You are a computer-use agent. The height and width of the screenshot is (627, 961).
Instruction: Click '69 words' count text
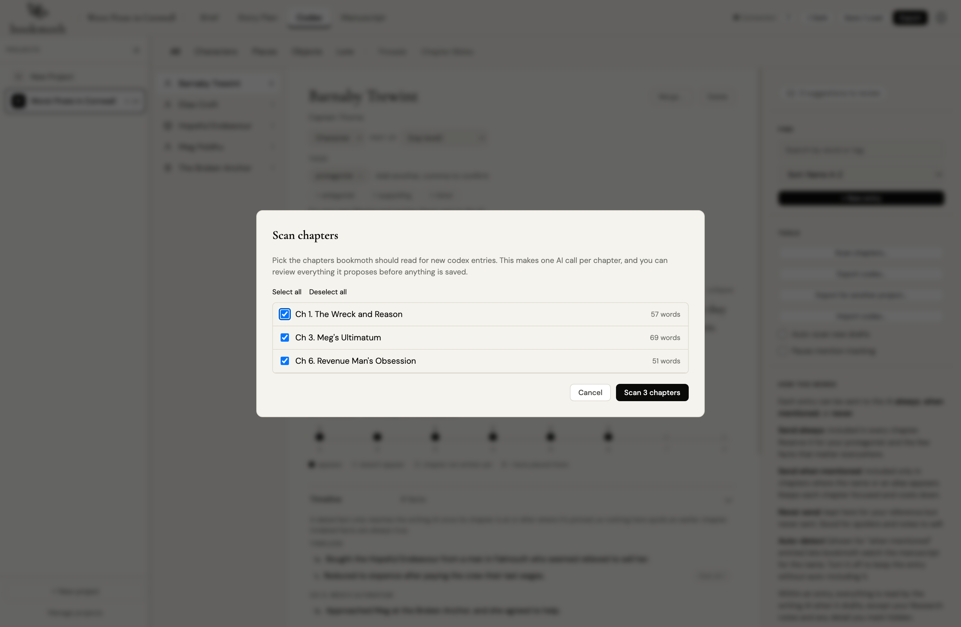coord(665,337)
